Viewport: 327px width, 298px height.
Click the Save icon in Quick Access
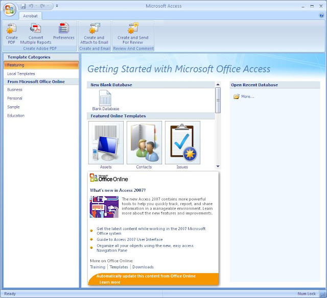(23, 6)
